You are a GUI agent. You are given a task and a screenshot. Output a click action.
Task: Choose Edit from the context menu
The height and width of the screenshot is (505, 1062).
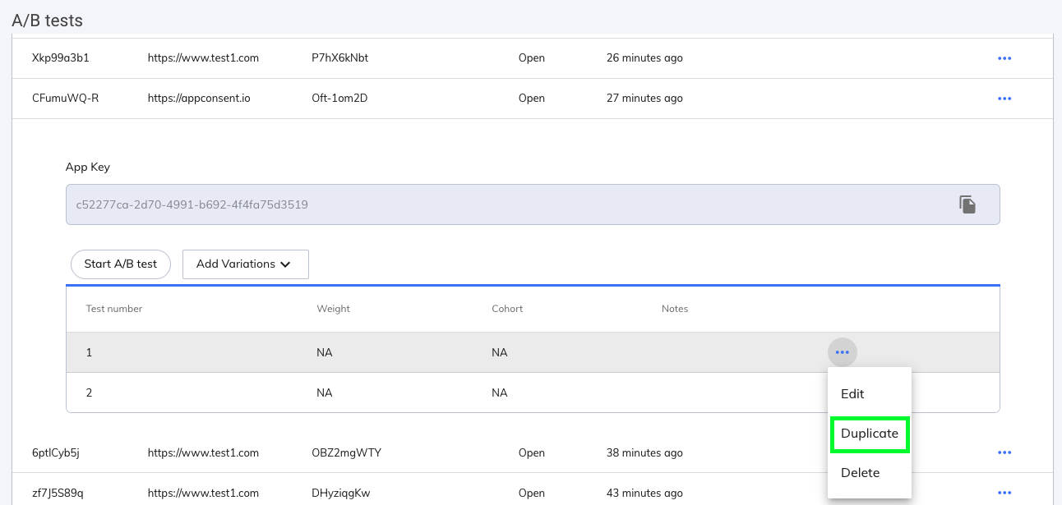[852, 394]
